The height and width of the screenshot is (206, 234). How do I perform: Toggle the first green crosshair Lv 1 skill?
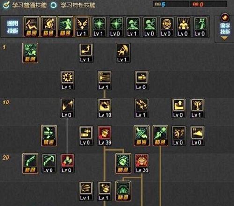[99, 27]
